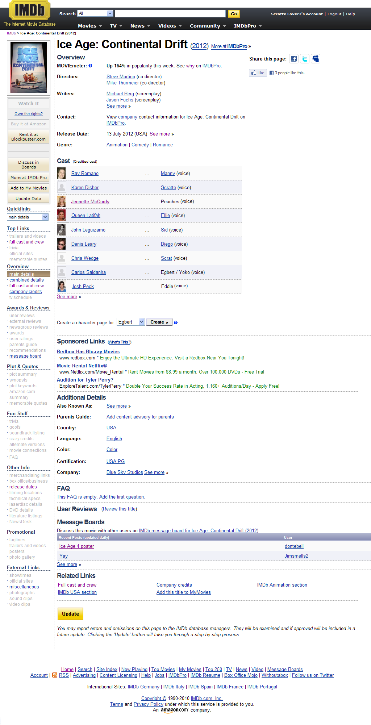Image resolution: width=371 pixels, height=725 pixels.
Task: Share page on Facebook icon
Action: pos(294,59)
